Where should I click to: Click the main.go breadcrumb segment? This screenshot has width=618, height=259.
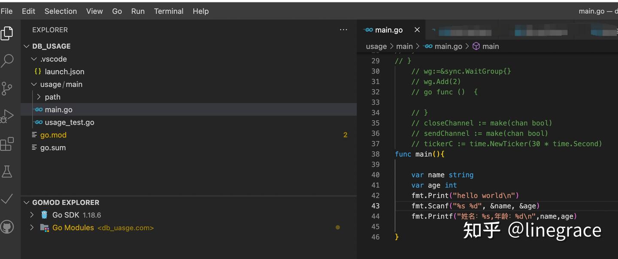coord(448,46)
